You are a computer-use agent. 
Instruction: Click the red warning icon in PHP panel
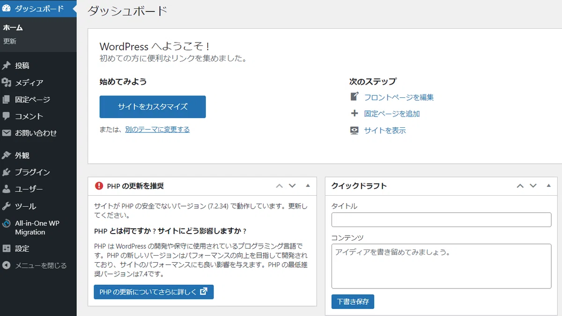tap(99, 186)
